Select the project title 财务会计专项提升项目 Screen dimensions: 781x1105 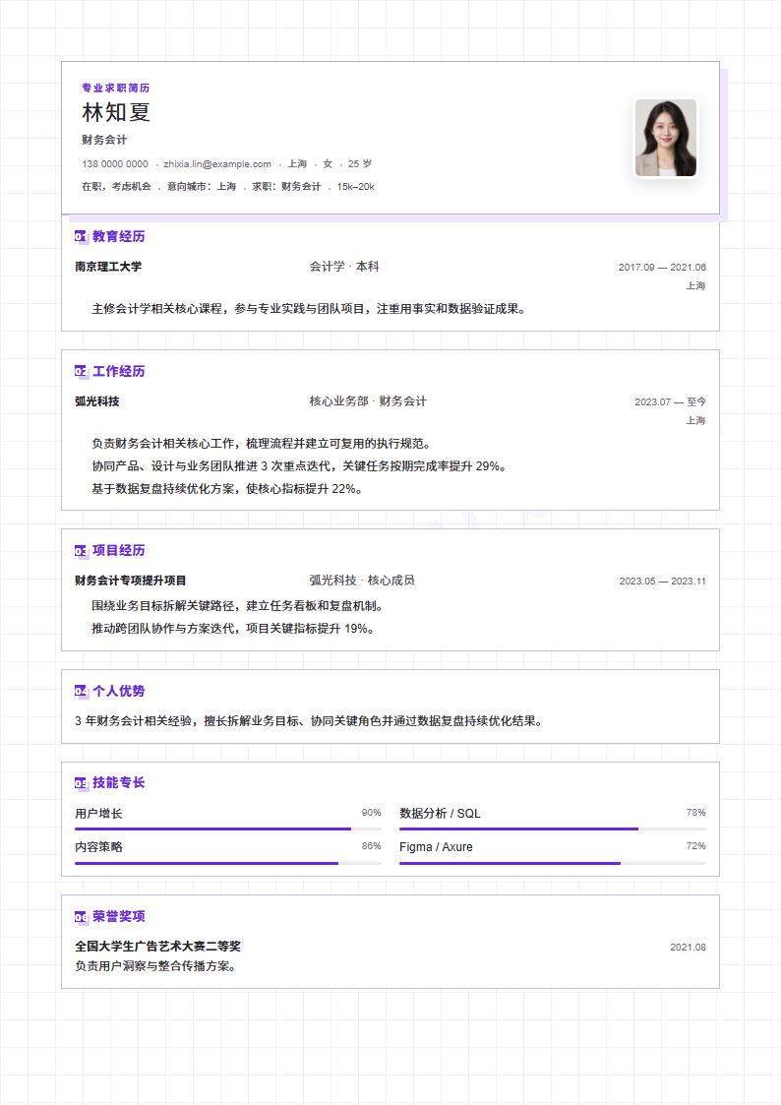point(130,580)
